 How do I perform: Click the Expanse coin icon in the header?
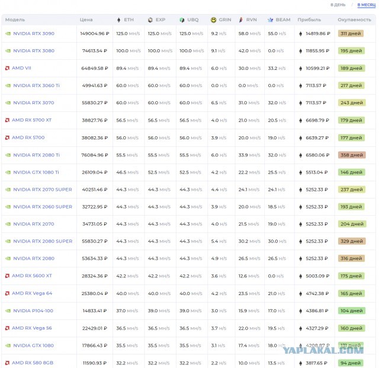150,20
